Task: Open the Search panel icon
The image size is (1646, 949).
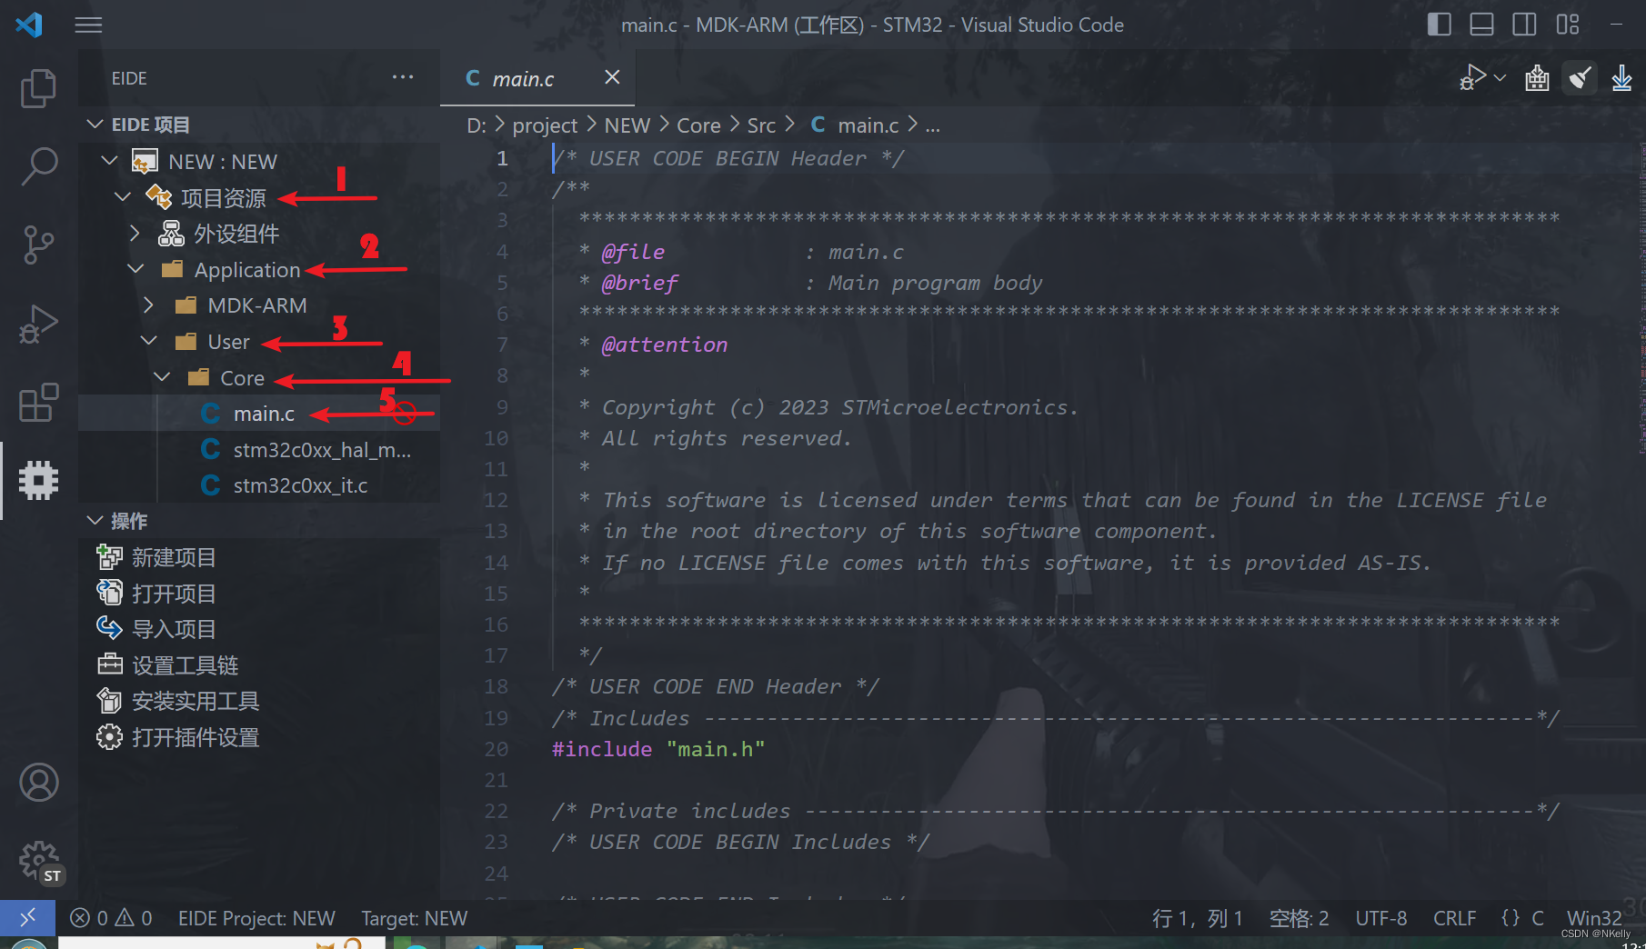Action: click(38, 165)
